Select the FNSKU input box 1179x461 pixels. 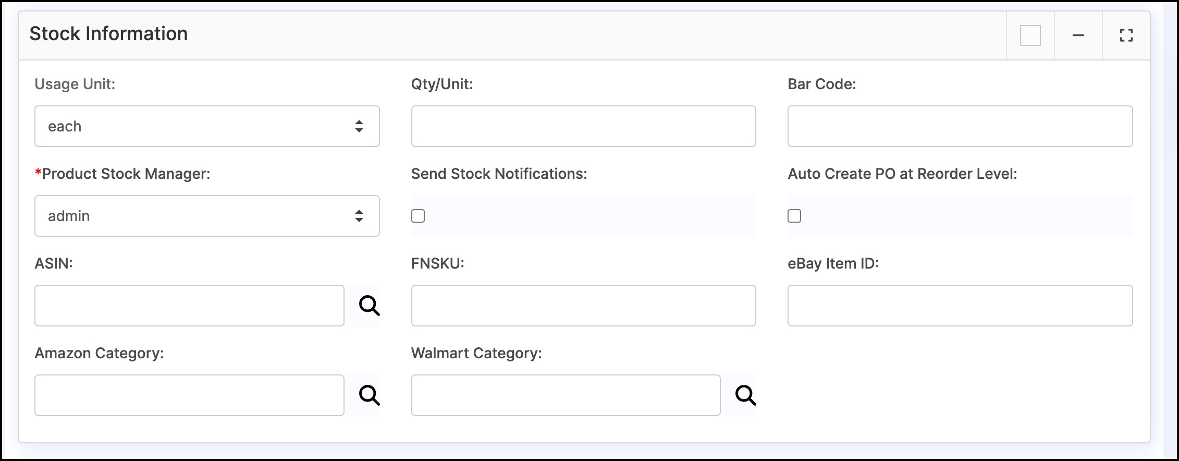[583, 306]
